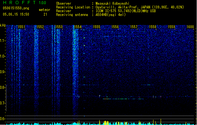
Task: Click the 1557 time marker
Action: 134,27
